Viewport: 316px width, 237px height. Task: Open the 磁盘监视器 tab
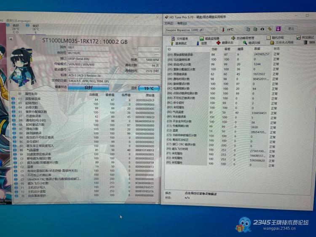pos(209,38)
